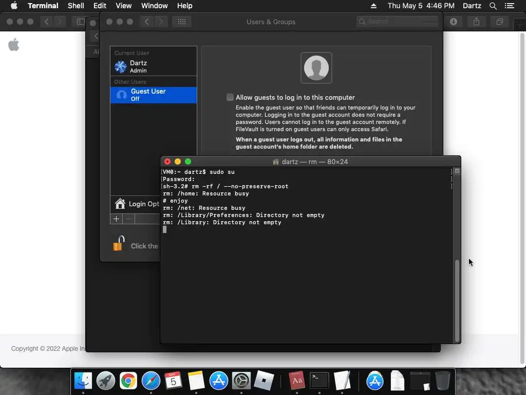Open TextEdit from the Dock
Image resolution: width=526 pixels, height=395 pixels.
click(342, 381)
